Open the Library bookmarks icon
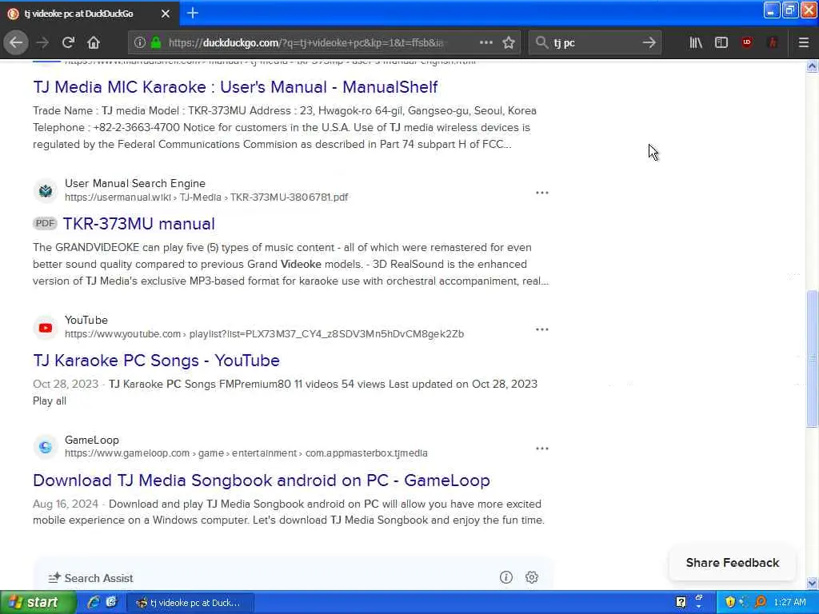 point(695,42)
